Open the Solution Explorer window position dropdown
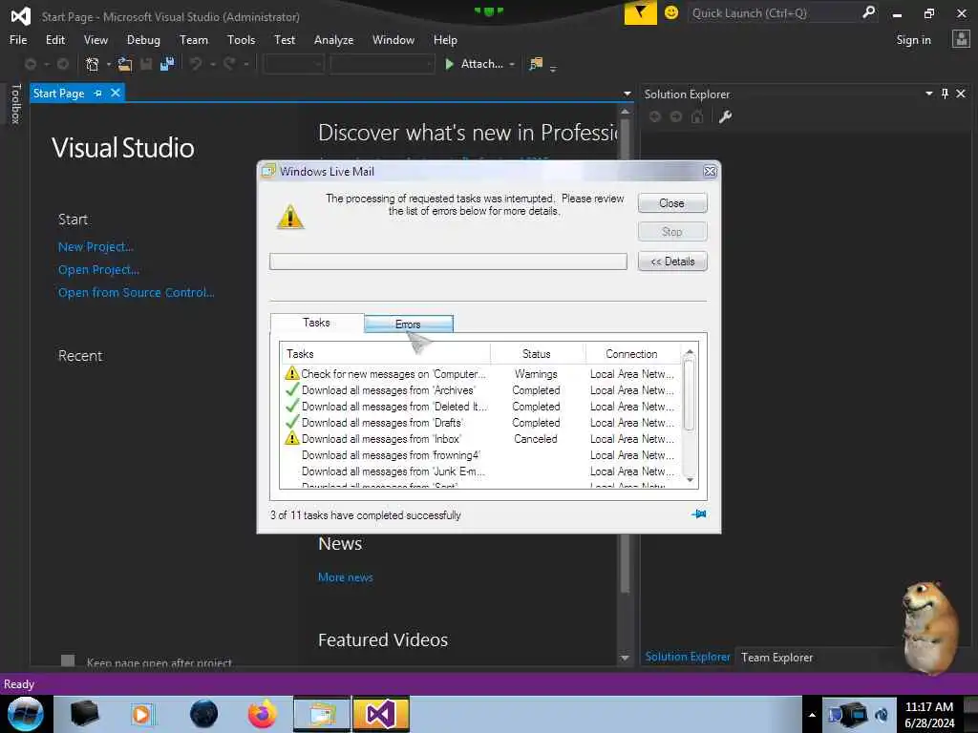The image size is (978, 733). [928, 94]
